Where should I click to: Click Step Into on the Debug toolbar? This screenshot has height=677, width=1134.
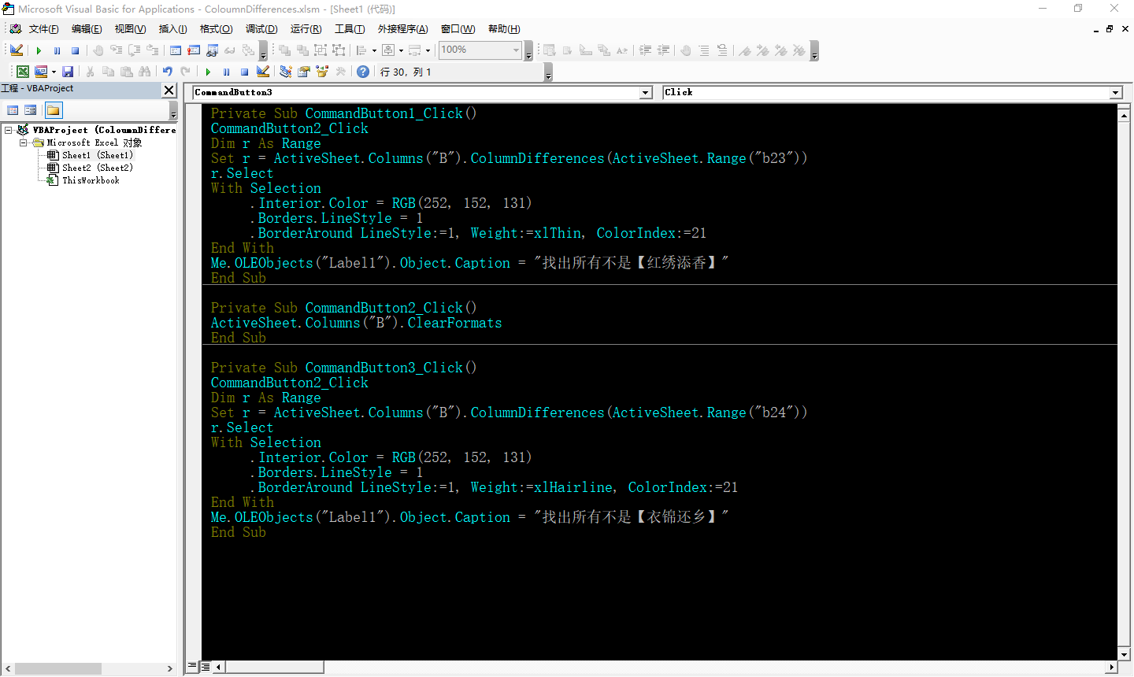[116, 50]
